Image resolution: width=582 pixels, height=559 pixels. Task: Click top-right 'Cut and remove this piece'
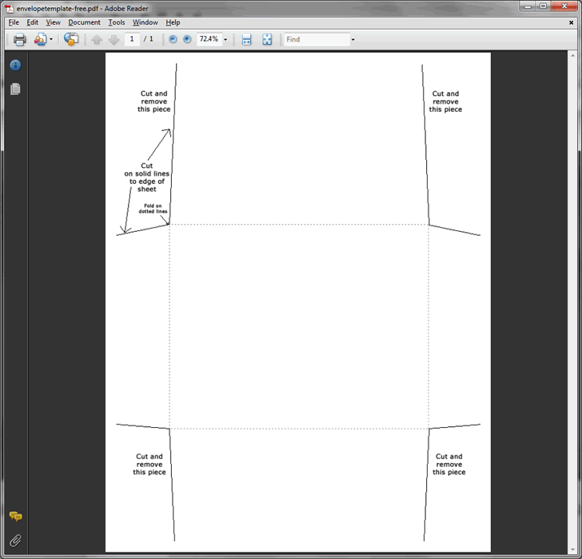click(445, 102)
